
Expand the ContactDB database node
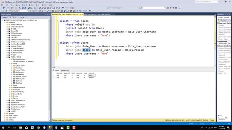pyautogui.click(x=7, y=31)
